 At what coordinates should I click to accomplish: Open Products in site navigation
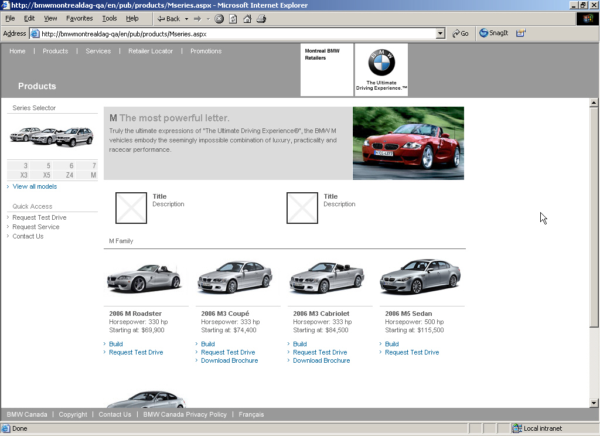click(56, 52)
